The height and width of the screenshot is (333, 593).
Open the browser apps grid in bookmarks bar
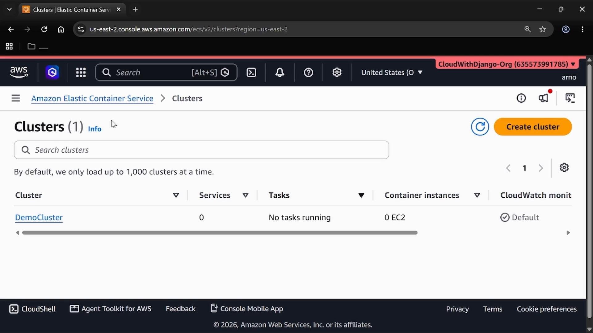pyautogui.click(x=9, y=46)
